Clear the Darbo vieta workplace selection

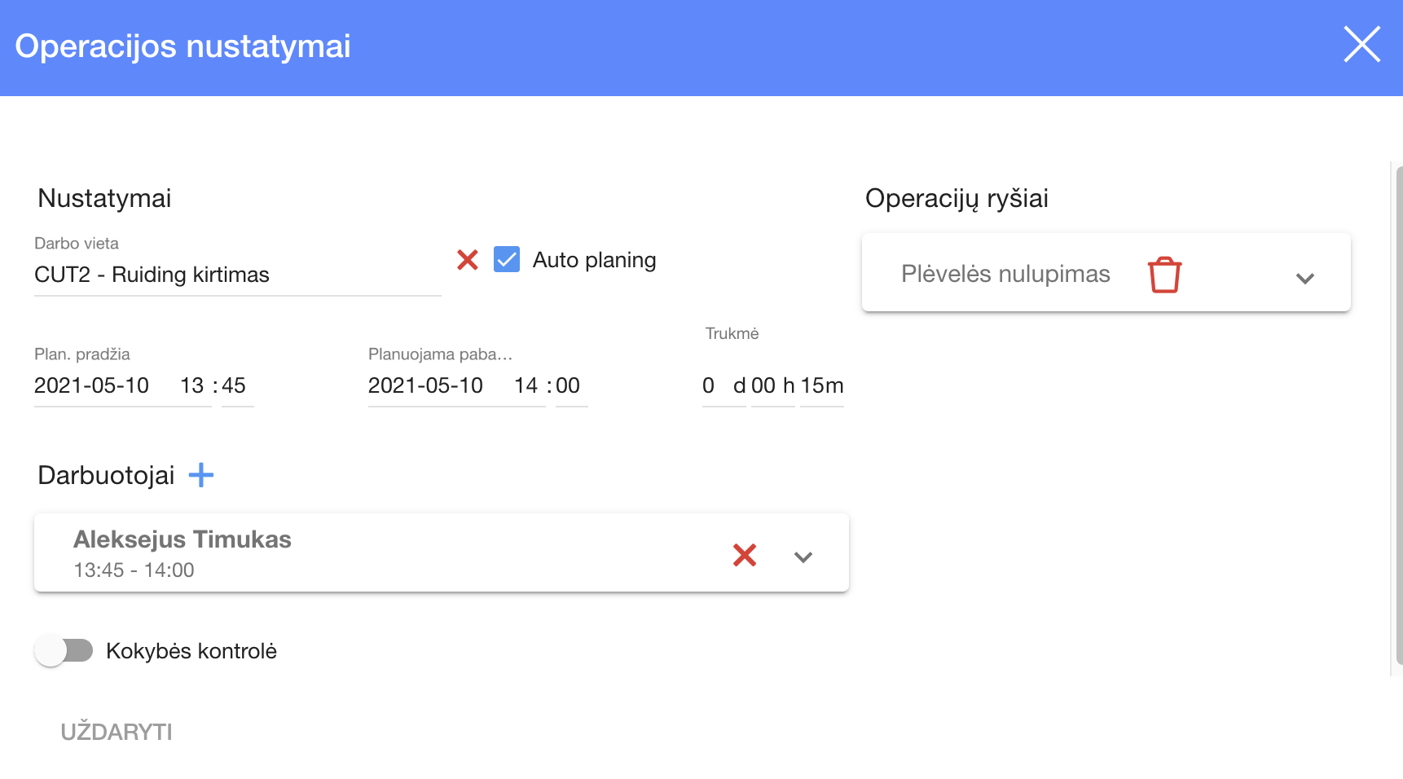(468, 260)
